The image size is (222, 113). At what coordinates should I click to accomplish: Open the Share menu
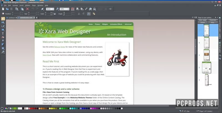tap(34, 5)
